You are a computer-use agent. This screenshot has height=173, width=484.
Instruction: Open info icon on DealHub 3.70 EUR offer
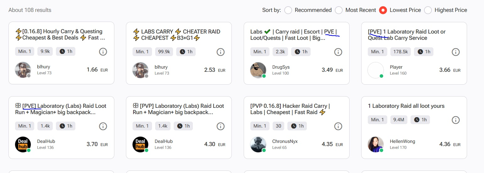[103, 126]
